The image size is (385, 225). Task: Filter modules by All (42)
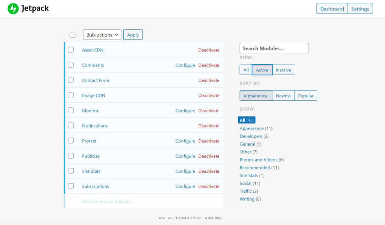[x=247, y=120]
